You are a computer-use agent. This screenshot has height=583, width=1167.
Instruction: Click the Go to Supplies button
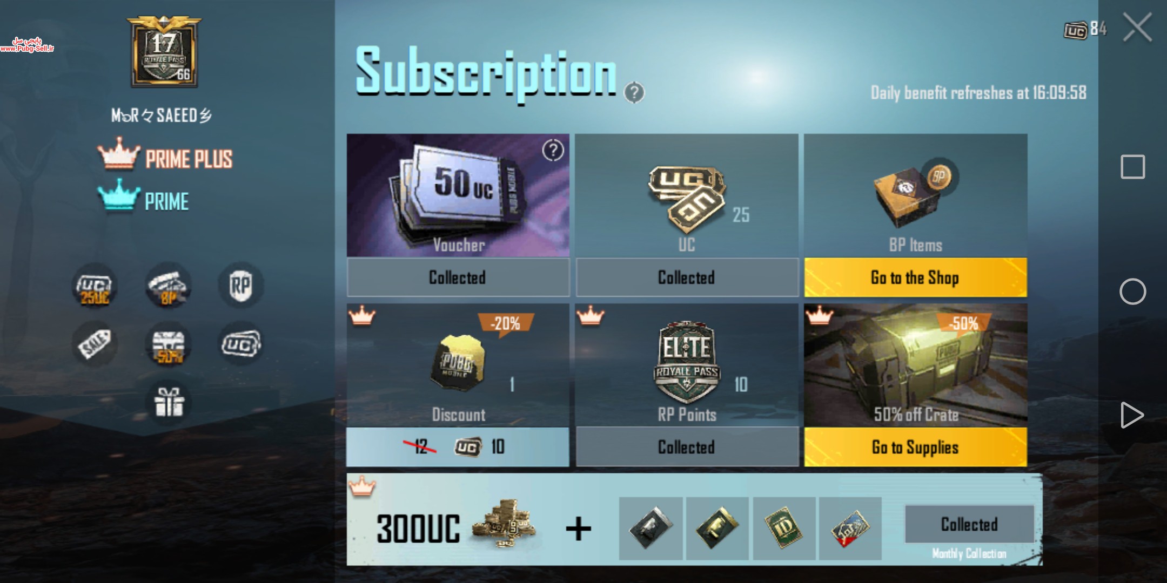point(915,447)
